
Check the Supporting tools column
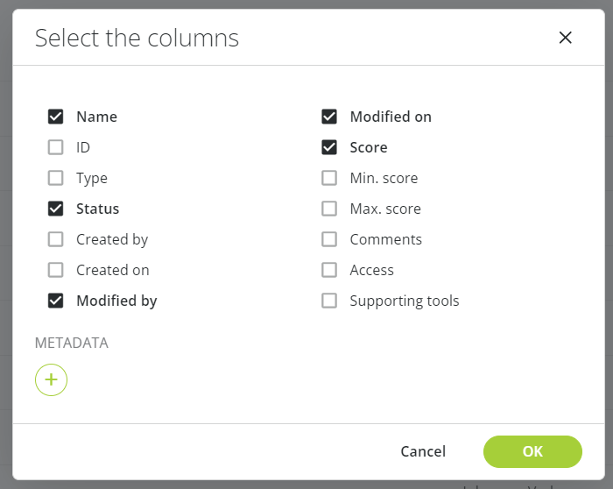[329, 301]
